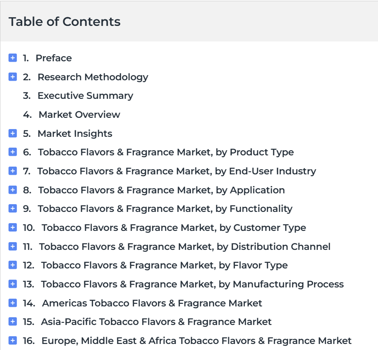Click plus icon beside by End-User Industry
Image resolution: width=378 pixels, height=350 pixels.
tap(12, 171)
